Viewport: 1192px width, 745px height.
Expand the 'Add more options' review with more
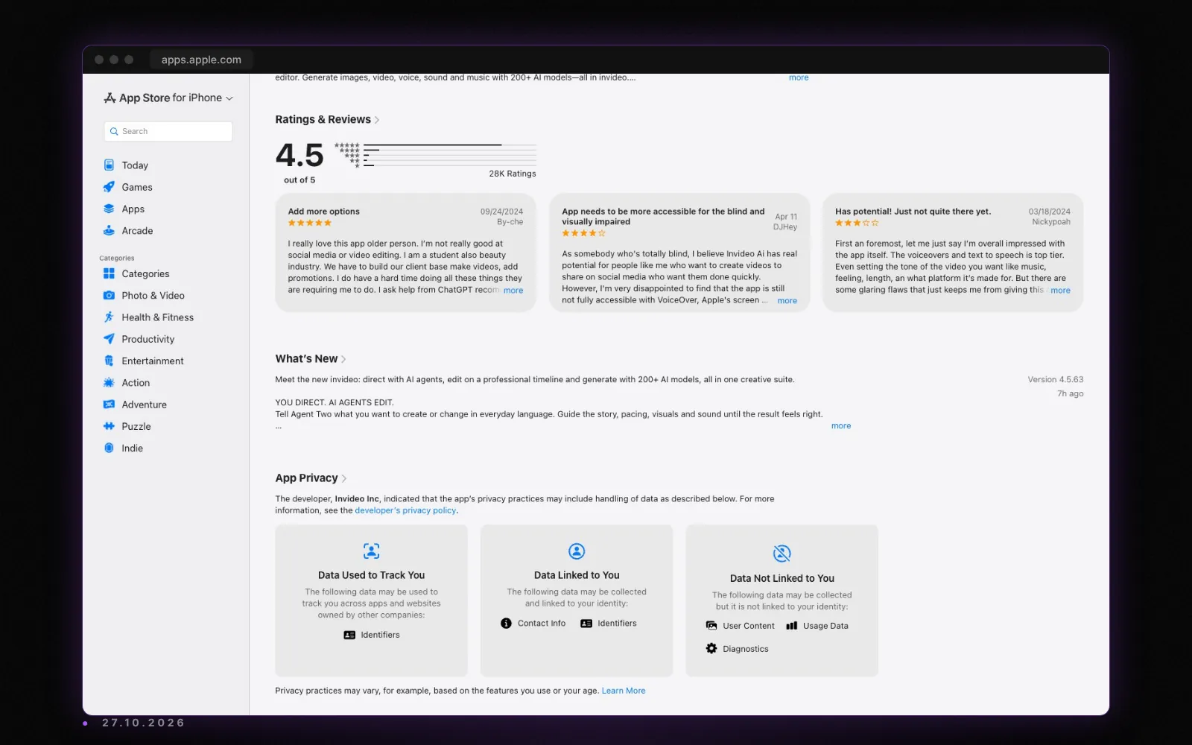click(513, 291)
